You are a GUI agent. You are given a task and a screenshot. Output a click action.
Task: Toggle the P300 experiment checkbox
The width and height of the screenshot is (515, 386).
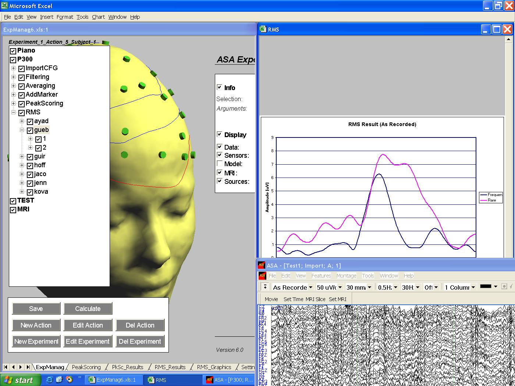(x=13, y=60)
